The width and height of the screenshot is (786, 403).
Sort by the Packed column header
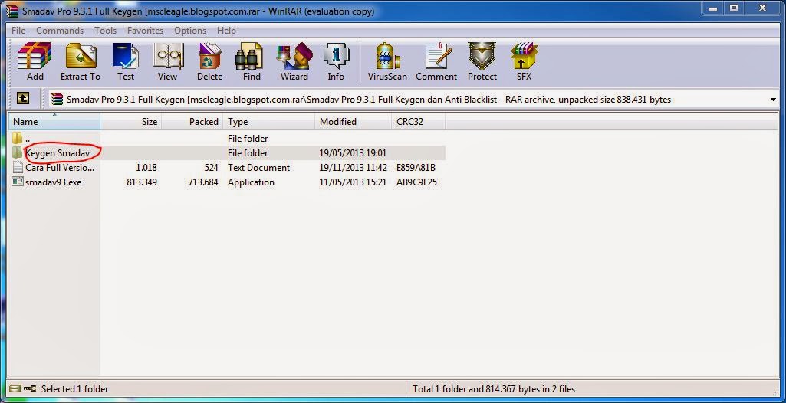[192, 122]
